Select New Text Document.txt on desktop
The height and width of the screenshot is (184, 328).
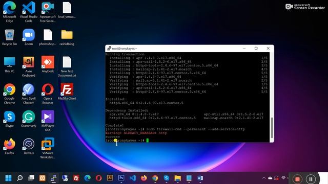pos(67,66)
